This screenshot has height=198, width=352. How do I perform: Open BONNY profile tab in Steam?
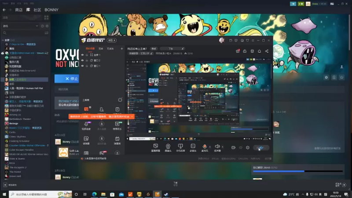click(x=51, y=10)
